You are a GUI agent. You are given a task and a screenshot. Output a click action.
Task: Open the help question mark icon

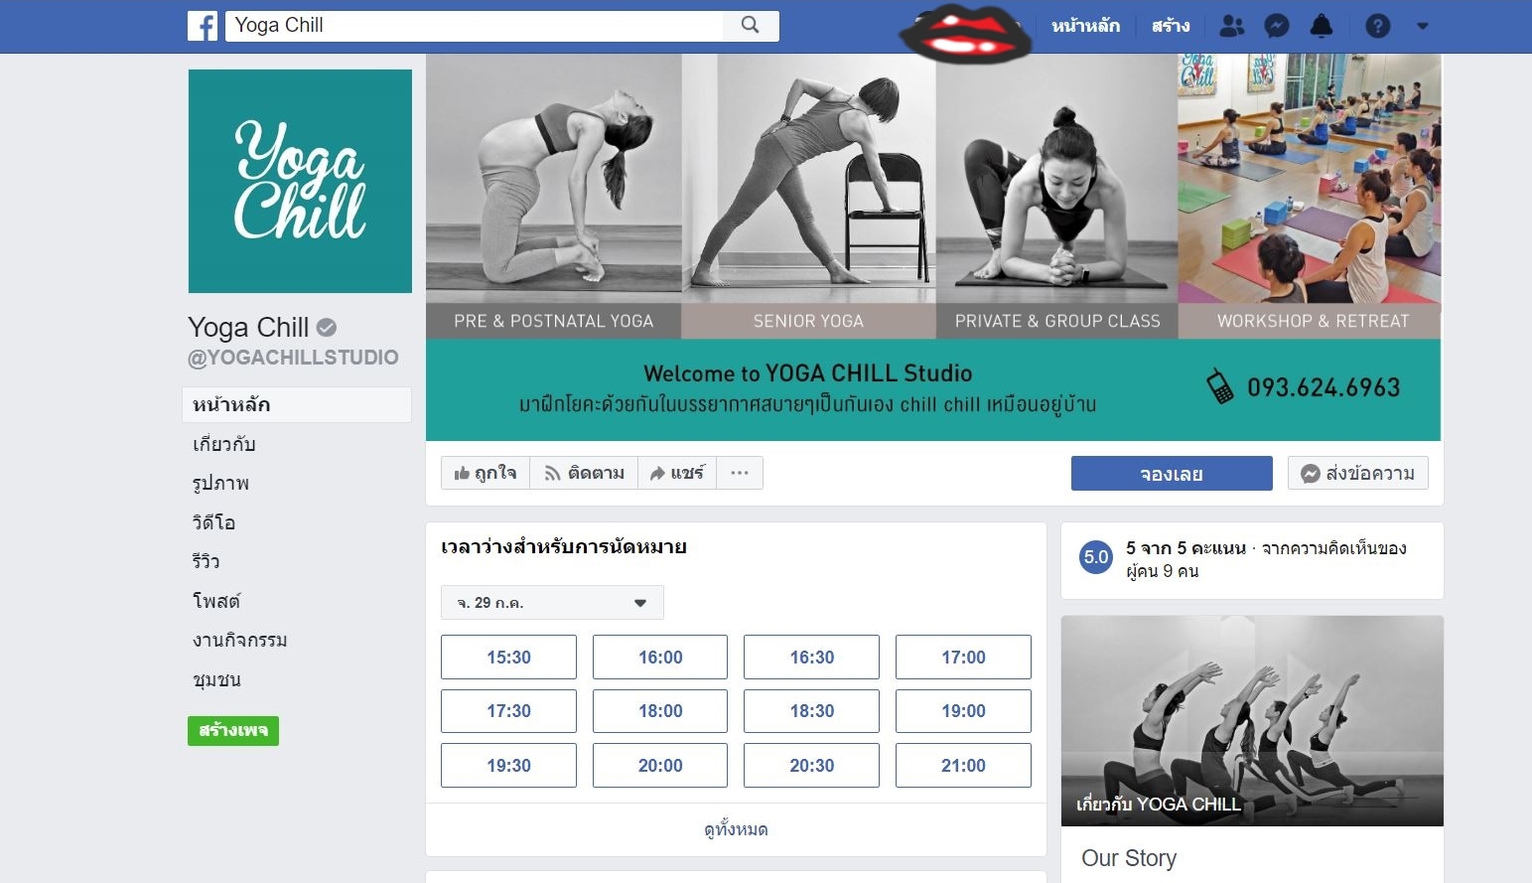pyautogui.click(x=1378, y=26)
